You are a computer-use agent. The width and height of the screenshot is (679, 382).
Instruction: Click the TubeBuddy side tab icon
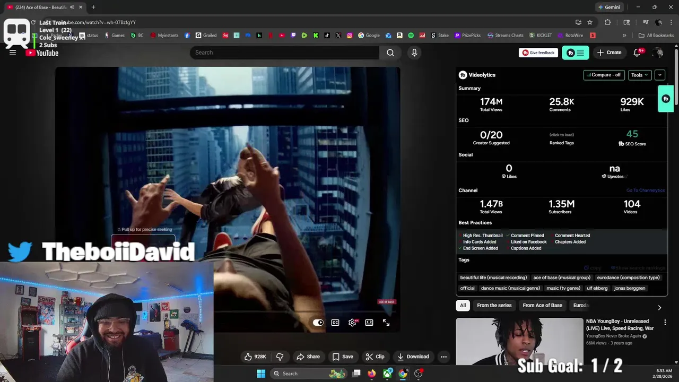point(666,99)
